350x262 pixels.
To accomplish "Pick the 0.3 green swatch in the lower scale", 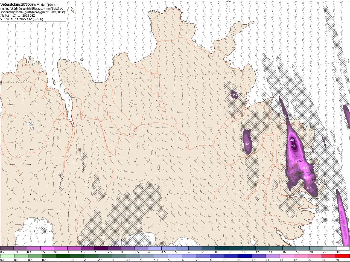I will (x=21, y=256).
